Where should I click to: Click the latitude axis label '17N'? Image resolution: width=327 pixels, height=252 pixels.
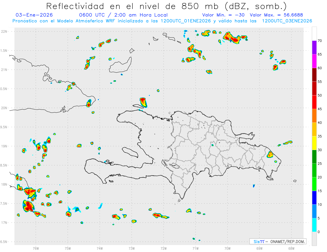tap(4, 223)
